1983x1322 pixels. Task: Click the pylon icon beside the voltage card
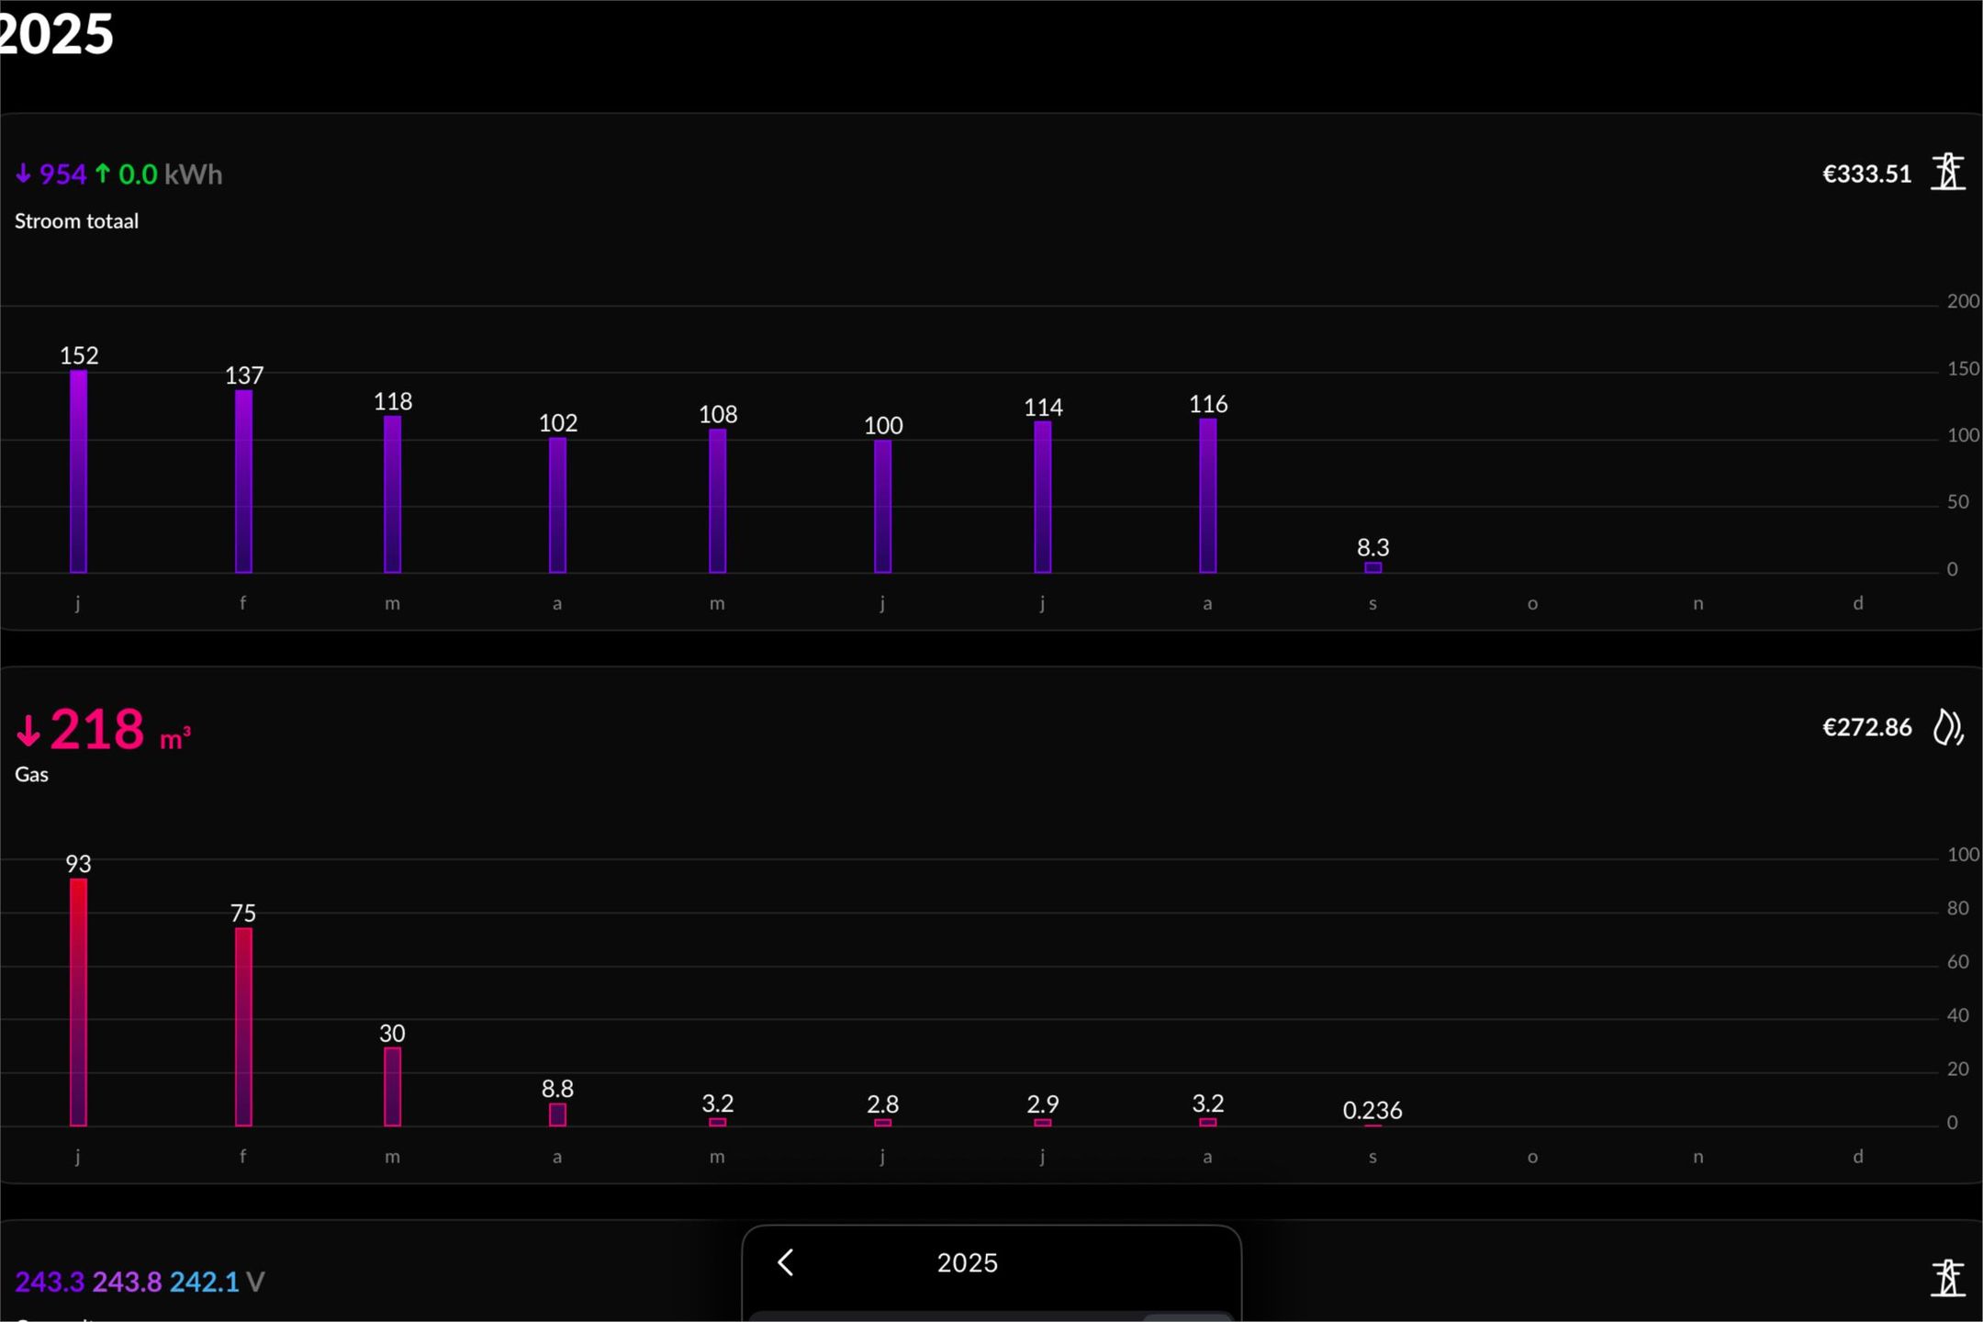[x=1947, y=1278]
